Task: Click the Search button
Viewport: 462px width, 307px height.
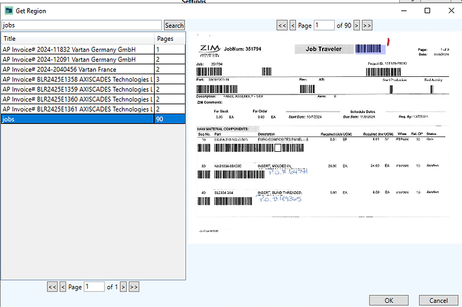Action: (x=174, y=25)
